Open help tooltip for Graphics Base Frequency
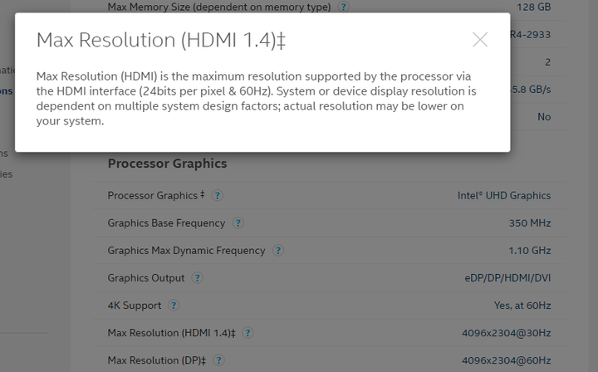The height and width of the screenshot is (372, 598). tap(238, 223)
